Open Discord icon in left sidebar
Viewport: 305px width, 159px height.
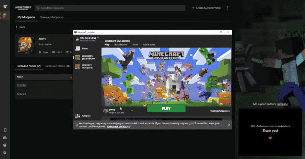(x=5, y=138)
